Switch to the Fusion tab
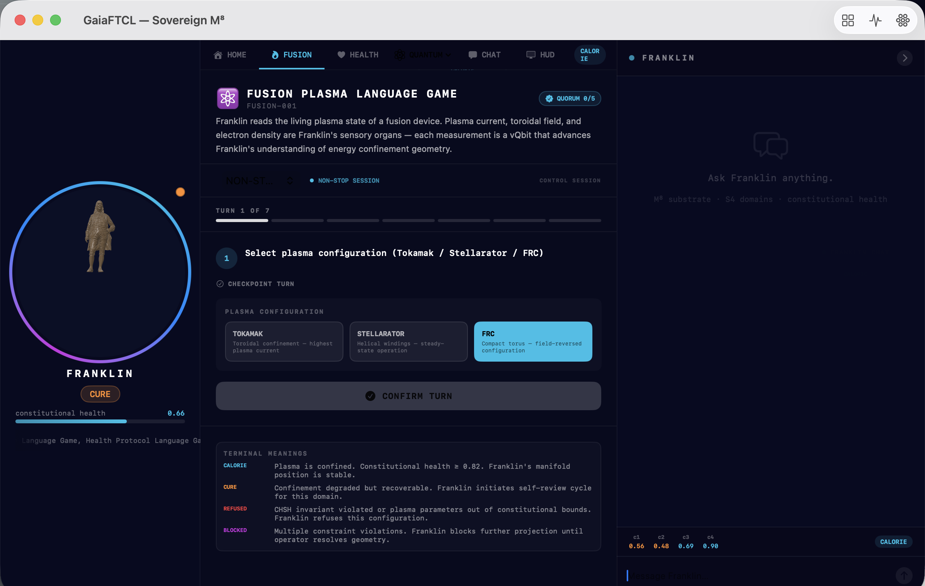The width and height of the screenshot is (925, 586). [x=292, y=55]
